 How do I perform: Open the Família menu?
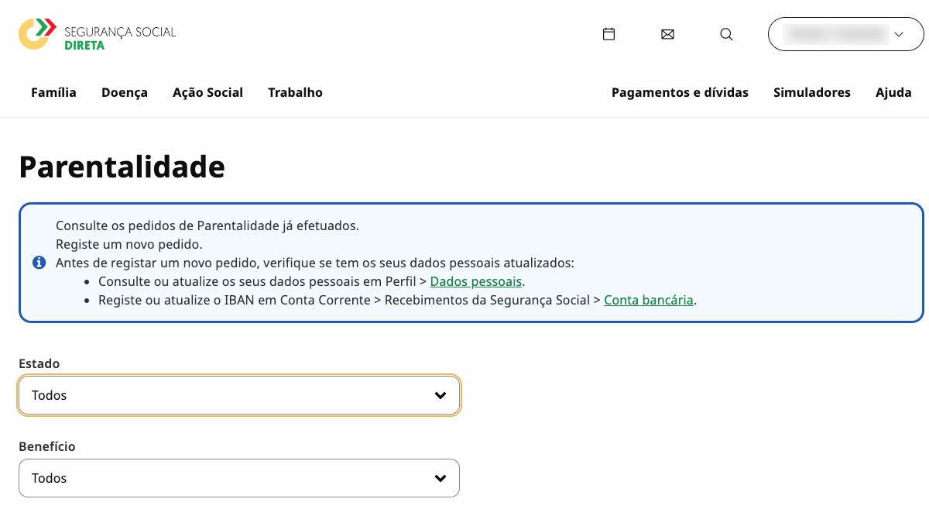(x=53, y=93)
